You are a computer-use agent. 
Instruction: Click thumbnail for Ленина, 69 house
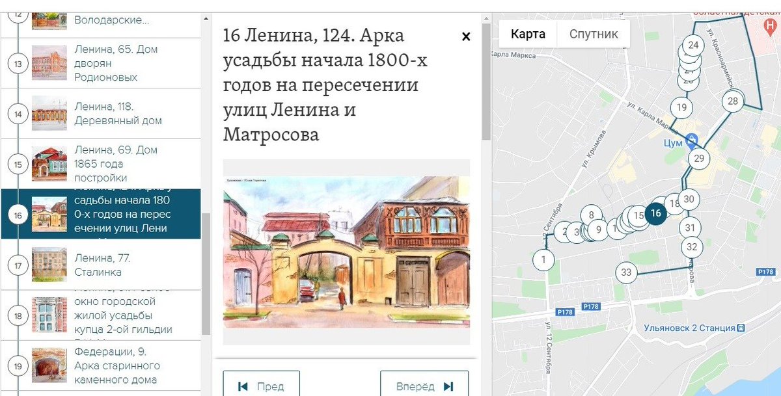[x=49, y=164]
